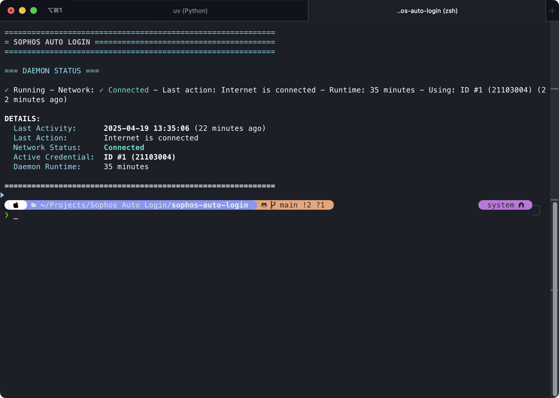Click the bold 'ID #1 (21103004)' value
This screenshot has width=559, height=398.
coord(140,157)
